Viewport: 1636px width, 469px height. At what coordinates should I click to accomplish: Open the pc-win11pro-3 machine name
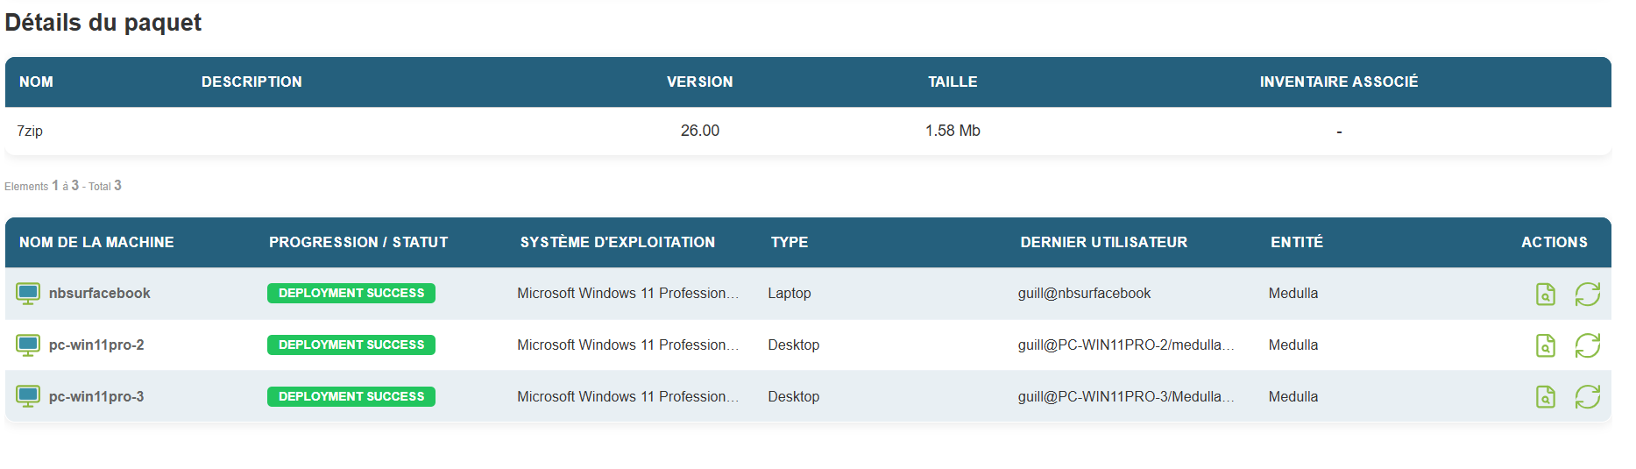[96, 397]
